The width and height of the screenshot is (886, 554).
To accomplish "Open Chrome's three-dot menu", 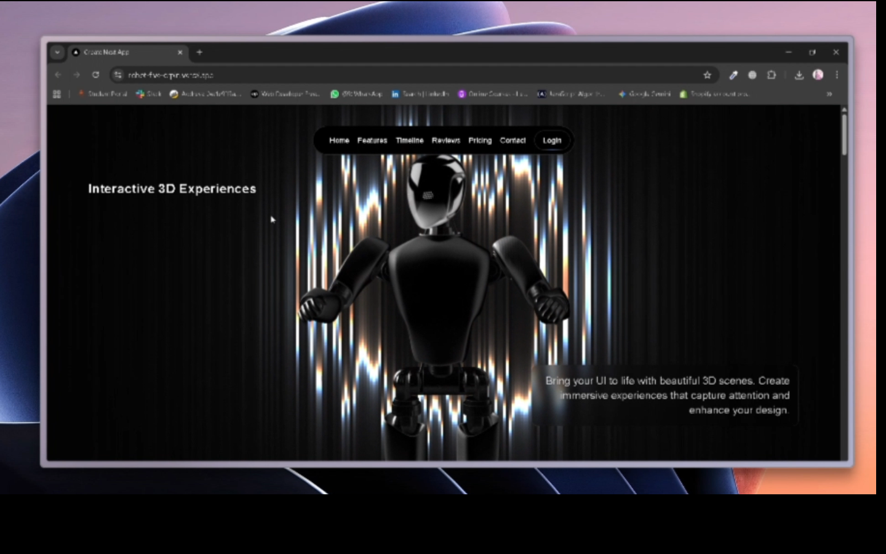I will (837, 75).
